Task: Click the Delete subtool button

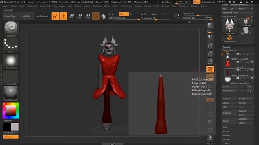Action: pos(229,121)
